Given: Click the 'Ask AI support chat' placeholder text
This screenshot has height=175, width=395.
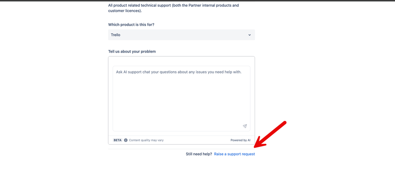Looking at the screenshot, I should [178, 72].
